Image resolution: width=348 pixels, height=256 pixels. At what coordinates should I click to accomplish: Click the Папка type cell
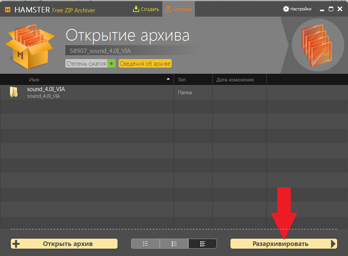coord(185,93)
